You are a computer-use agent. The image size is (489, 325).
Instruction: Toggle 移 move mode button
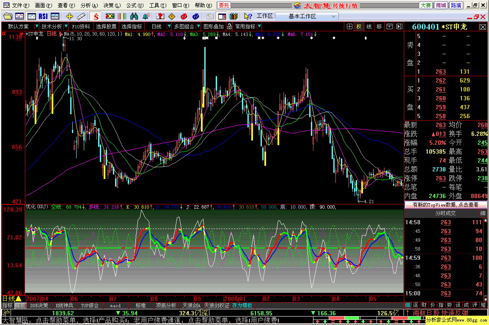point(379,27)
